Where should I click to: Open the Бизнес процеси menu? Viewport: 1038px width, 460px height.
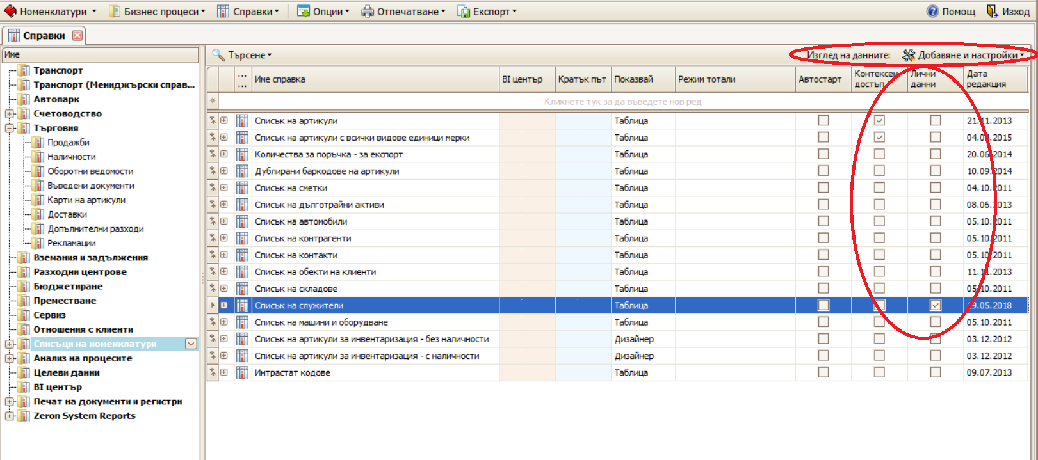[x=161, y=12]
